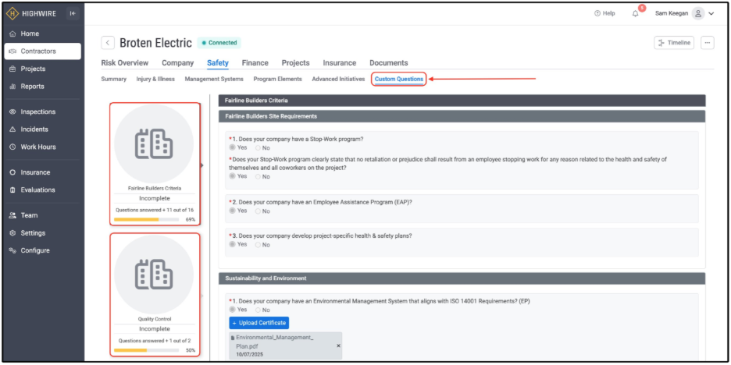Click the Home house icon in sidebar
Image resolution: width=731 pixels, height=365 pixels.
click(x=12, y=34)
